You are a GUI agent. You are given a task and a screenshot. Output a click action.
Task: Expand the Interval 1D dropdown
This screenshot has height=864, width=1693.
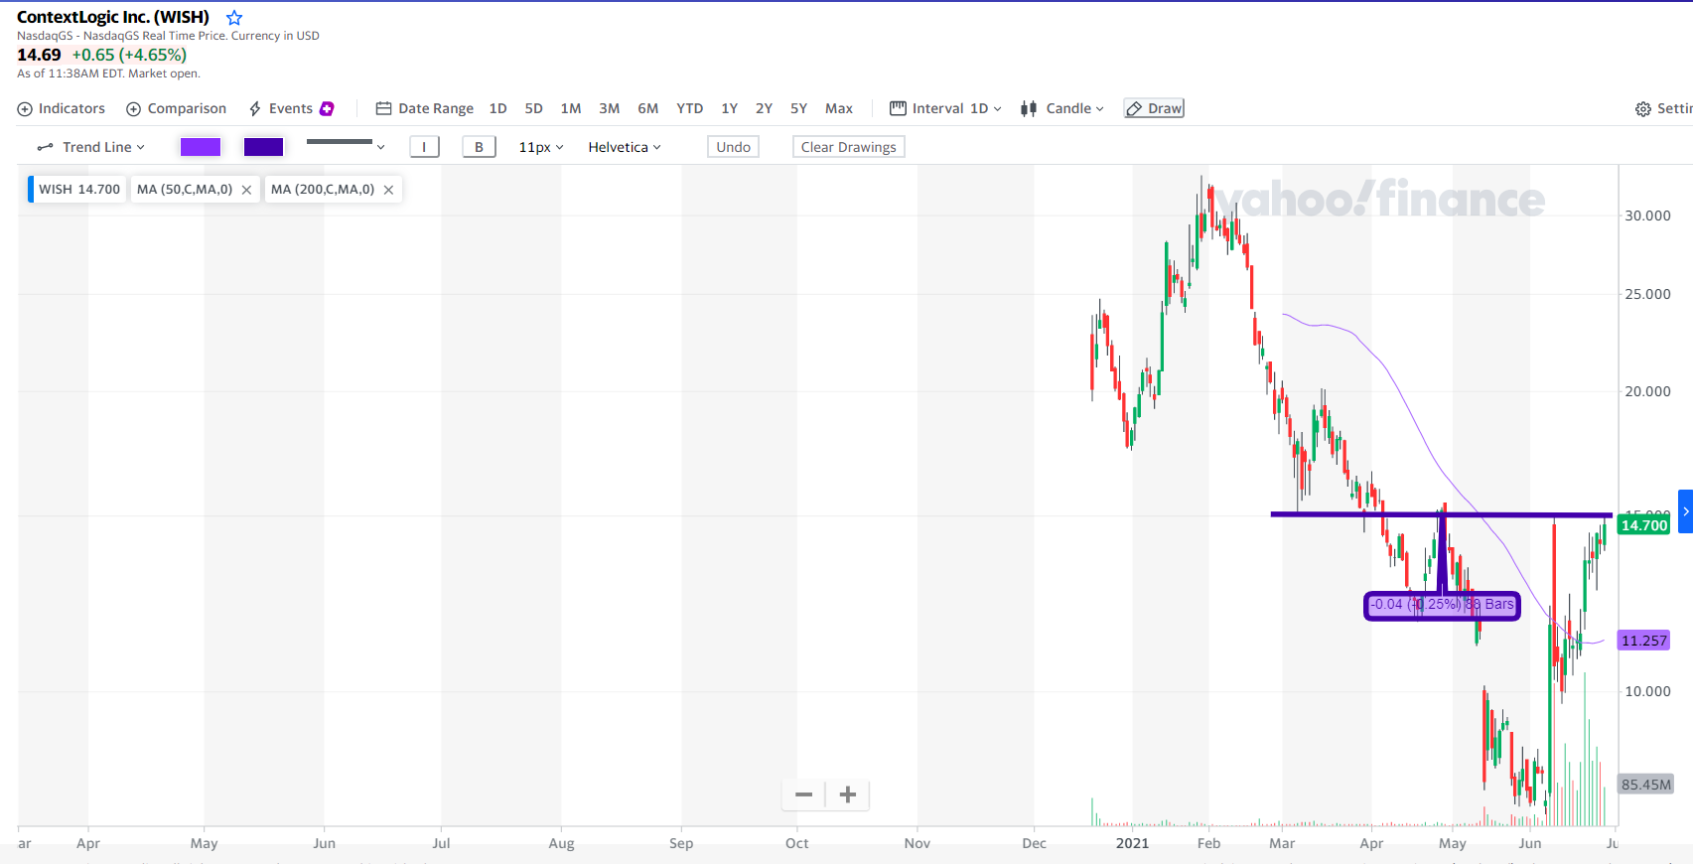(946, 108)
